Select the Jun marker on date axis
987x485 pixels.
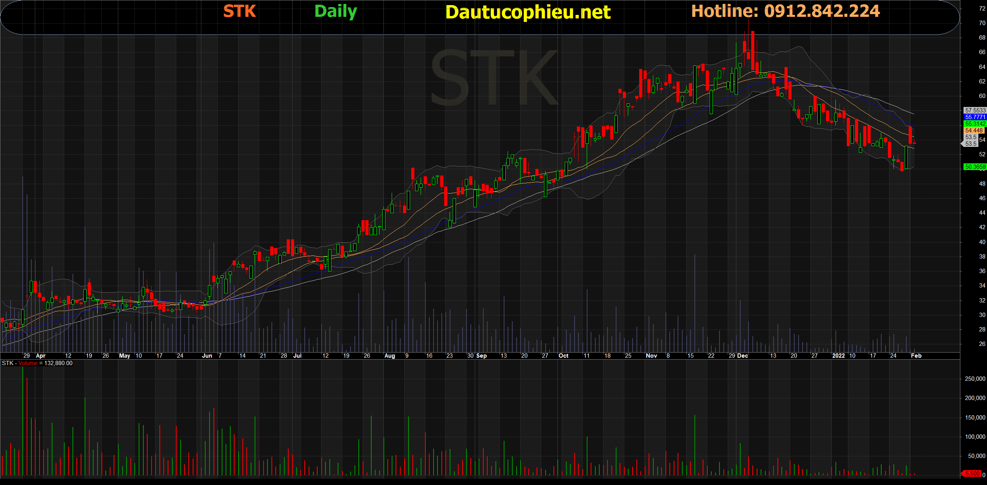tap(207, 356)
